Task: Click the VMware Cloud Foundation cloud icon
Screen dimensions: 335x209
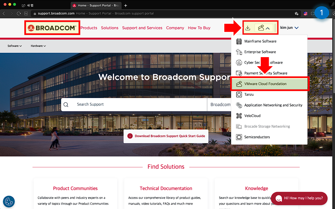Action: point(239,84)
